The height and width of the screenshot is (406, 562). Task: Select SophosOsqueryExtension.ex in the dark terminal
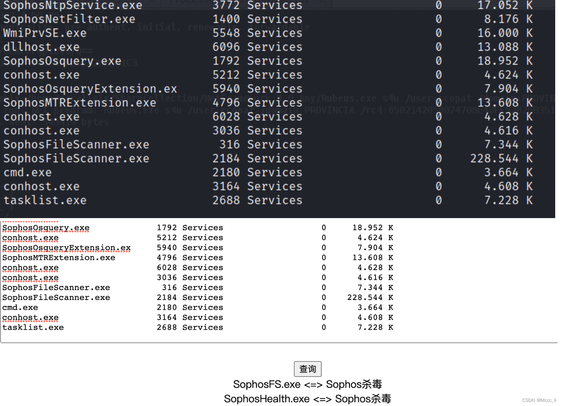[x=90, y=89]
